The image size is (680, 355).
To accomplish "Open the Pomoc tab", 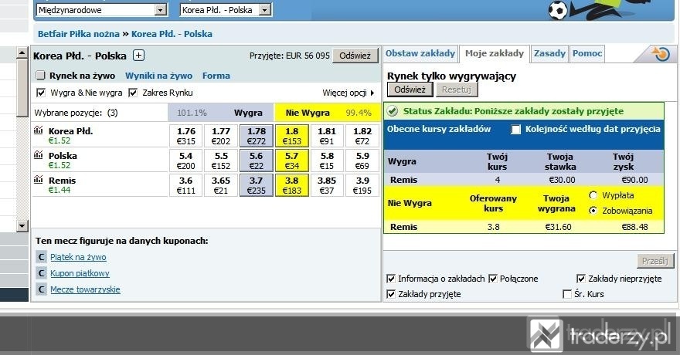I will pos(587,53).
